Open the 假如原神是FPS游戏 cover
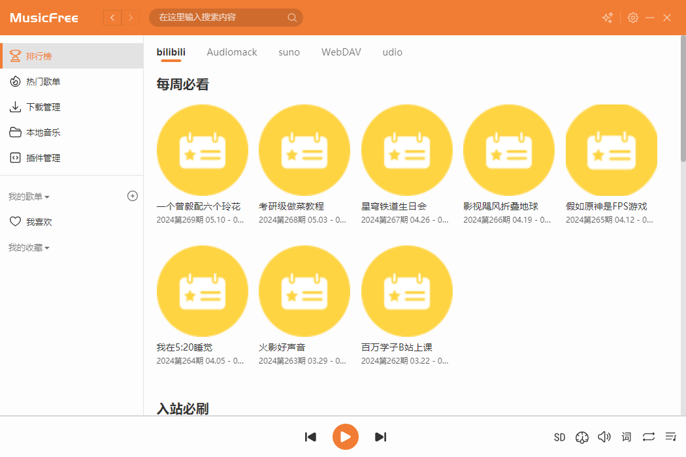 [611, 150]
